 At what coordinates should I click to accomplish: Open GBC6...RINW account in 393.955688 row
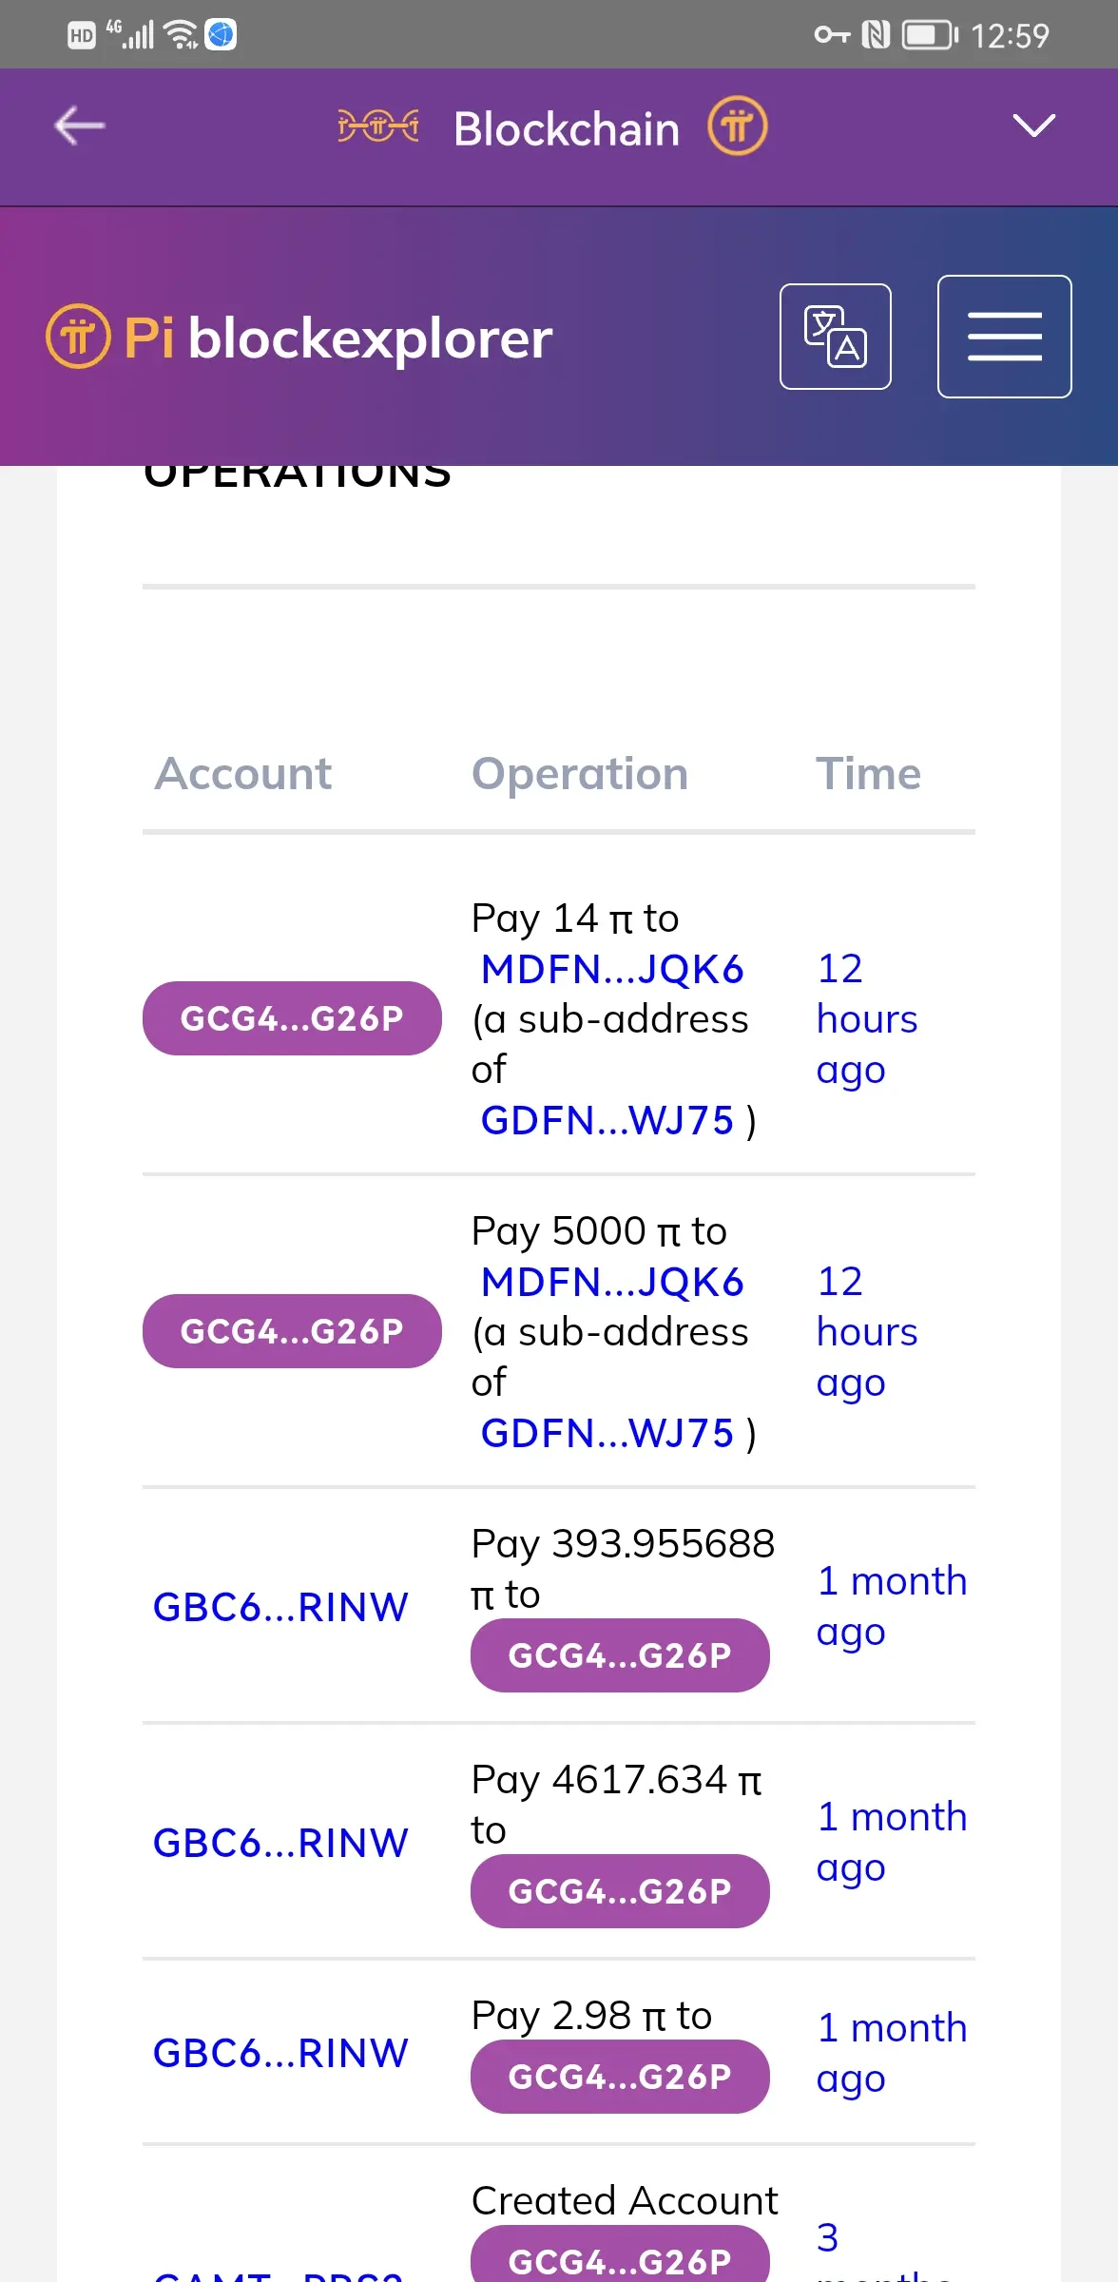280,1607
